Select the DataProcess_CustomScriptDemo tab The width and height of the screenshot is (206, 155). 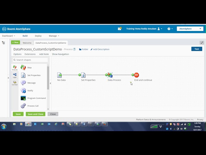(51, 43)
